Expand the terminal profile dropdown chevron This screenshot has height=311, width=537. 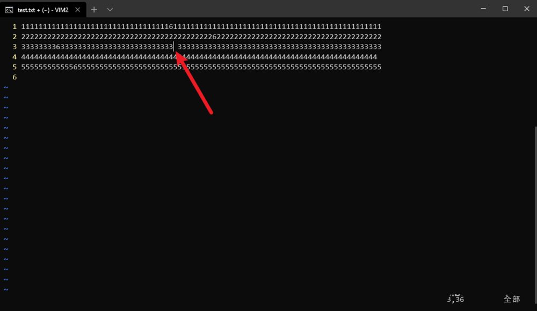[x=110, y=10]
